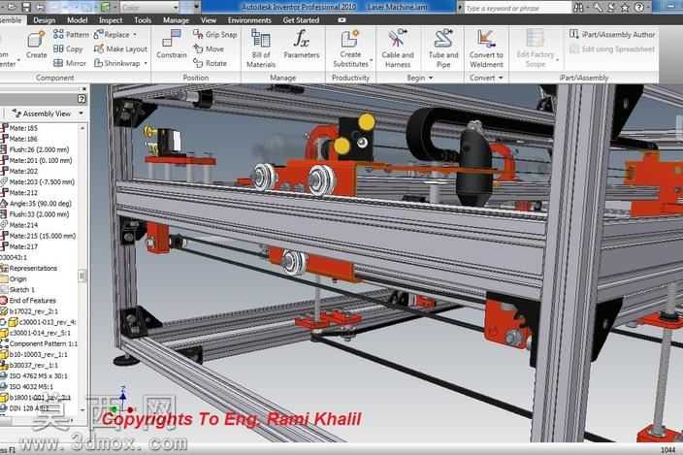The image size is (683, 455).
Task: Click the browser panel vertical scrollbar
Action: 81,269
